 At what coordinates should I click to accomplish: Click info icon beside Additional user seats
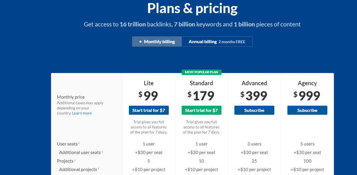tap(102, 151)
